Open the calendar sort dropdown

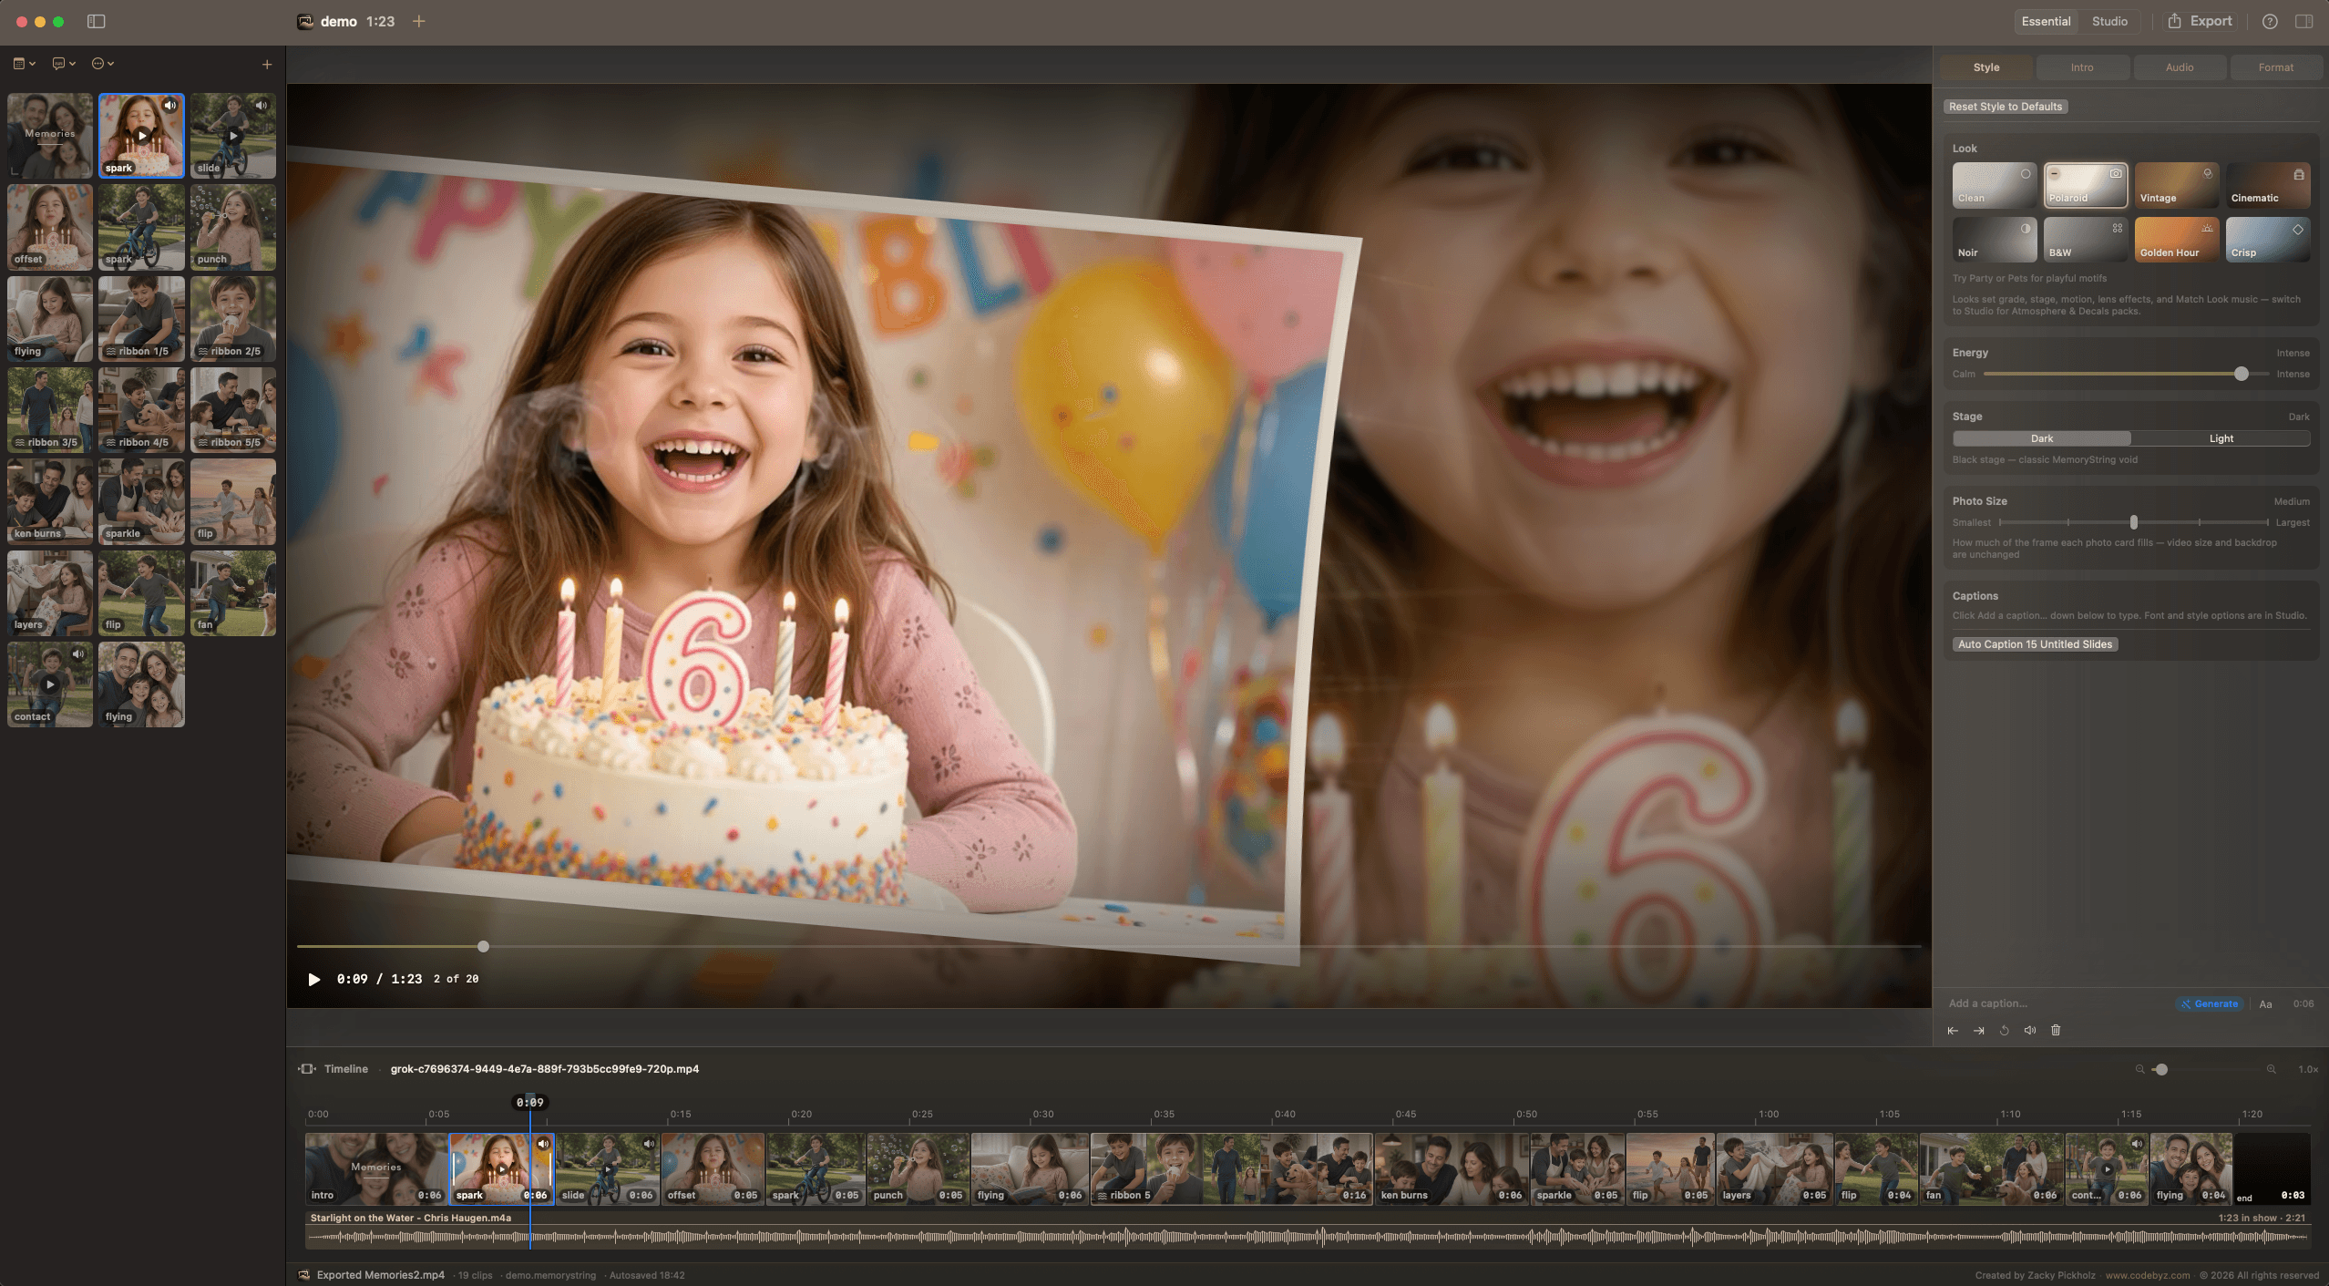(x=24, y=64)
